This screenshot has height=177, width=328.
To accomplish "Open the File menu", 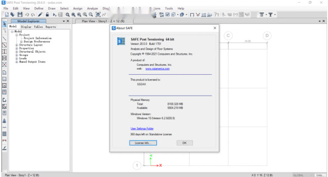I will pyautogui.click(x=6, y=8).
